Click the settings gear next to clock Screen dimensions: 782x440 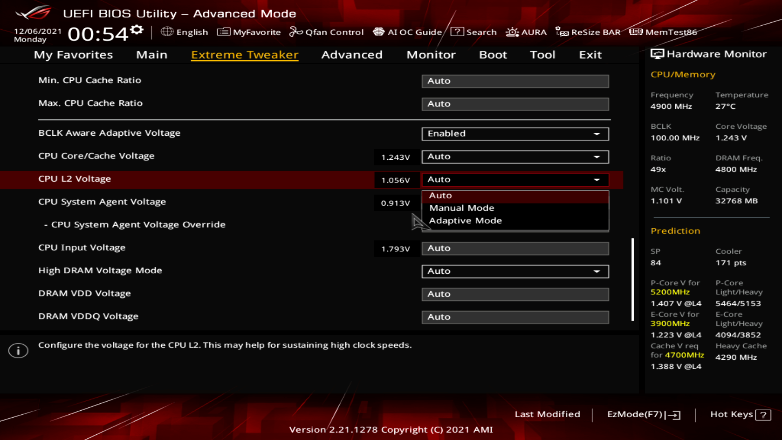coord(137,30)
